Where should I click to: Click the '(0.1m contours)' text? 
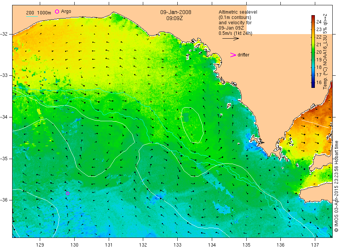click(x=235, y=17)
